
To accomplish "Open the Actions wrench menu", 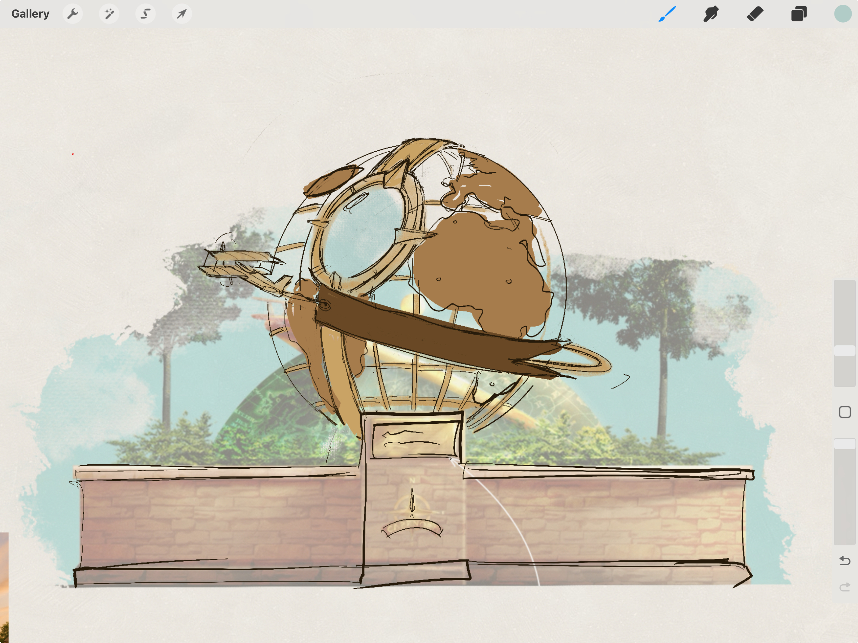I will (x=73, y=14).
